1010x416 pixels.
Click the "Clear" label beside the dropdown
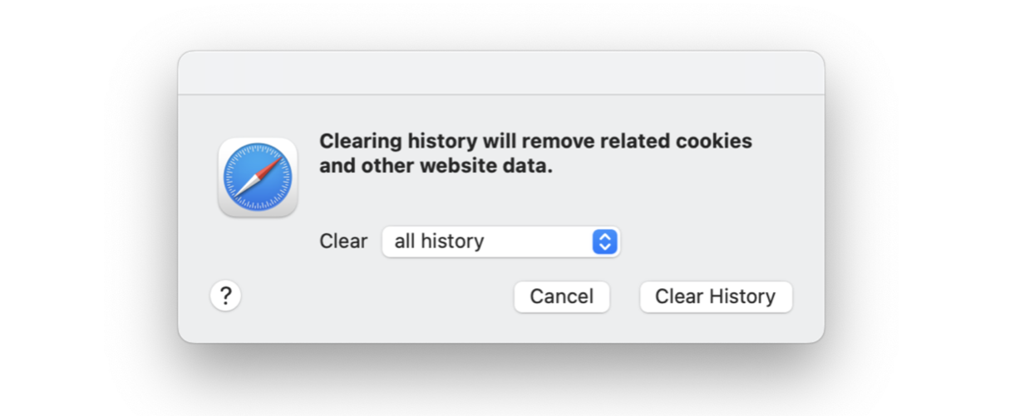click(x=343, y=242)
